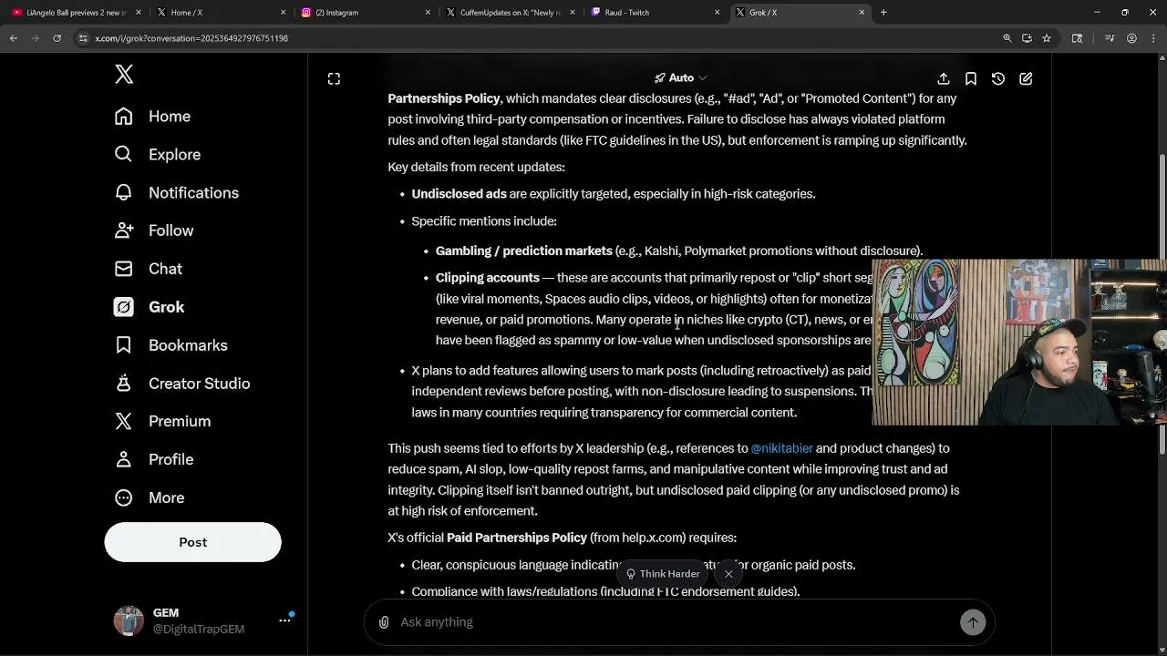
Task: Bookmark this Grok conversation
Action: (x=971, y=79)
